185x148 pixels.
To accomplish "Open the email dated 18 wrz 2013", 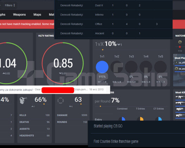I will [55, 90].
